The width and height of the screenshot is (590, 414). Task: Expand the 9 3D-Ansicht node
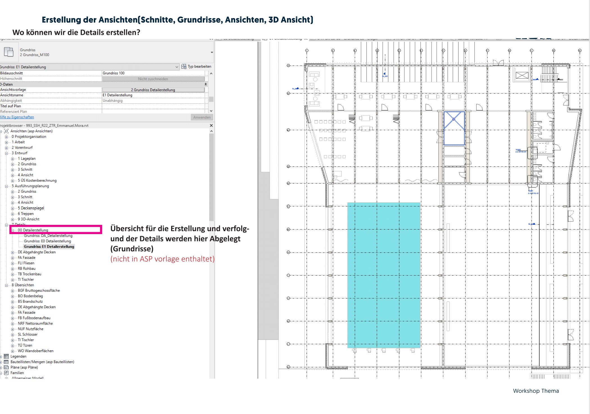click(x=12, y=219)
